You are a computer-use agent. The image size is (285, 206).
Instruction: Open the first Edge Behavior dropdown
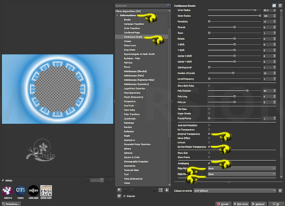(x=242, y=168)
